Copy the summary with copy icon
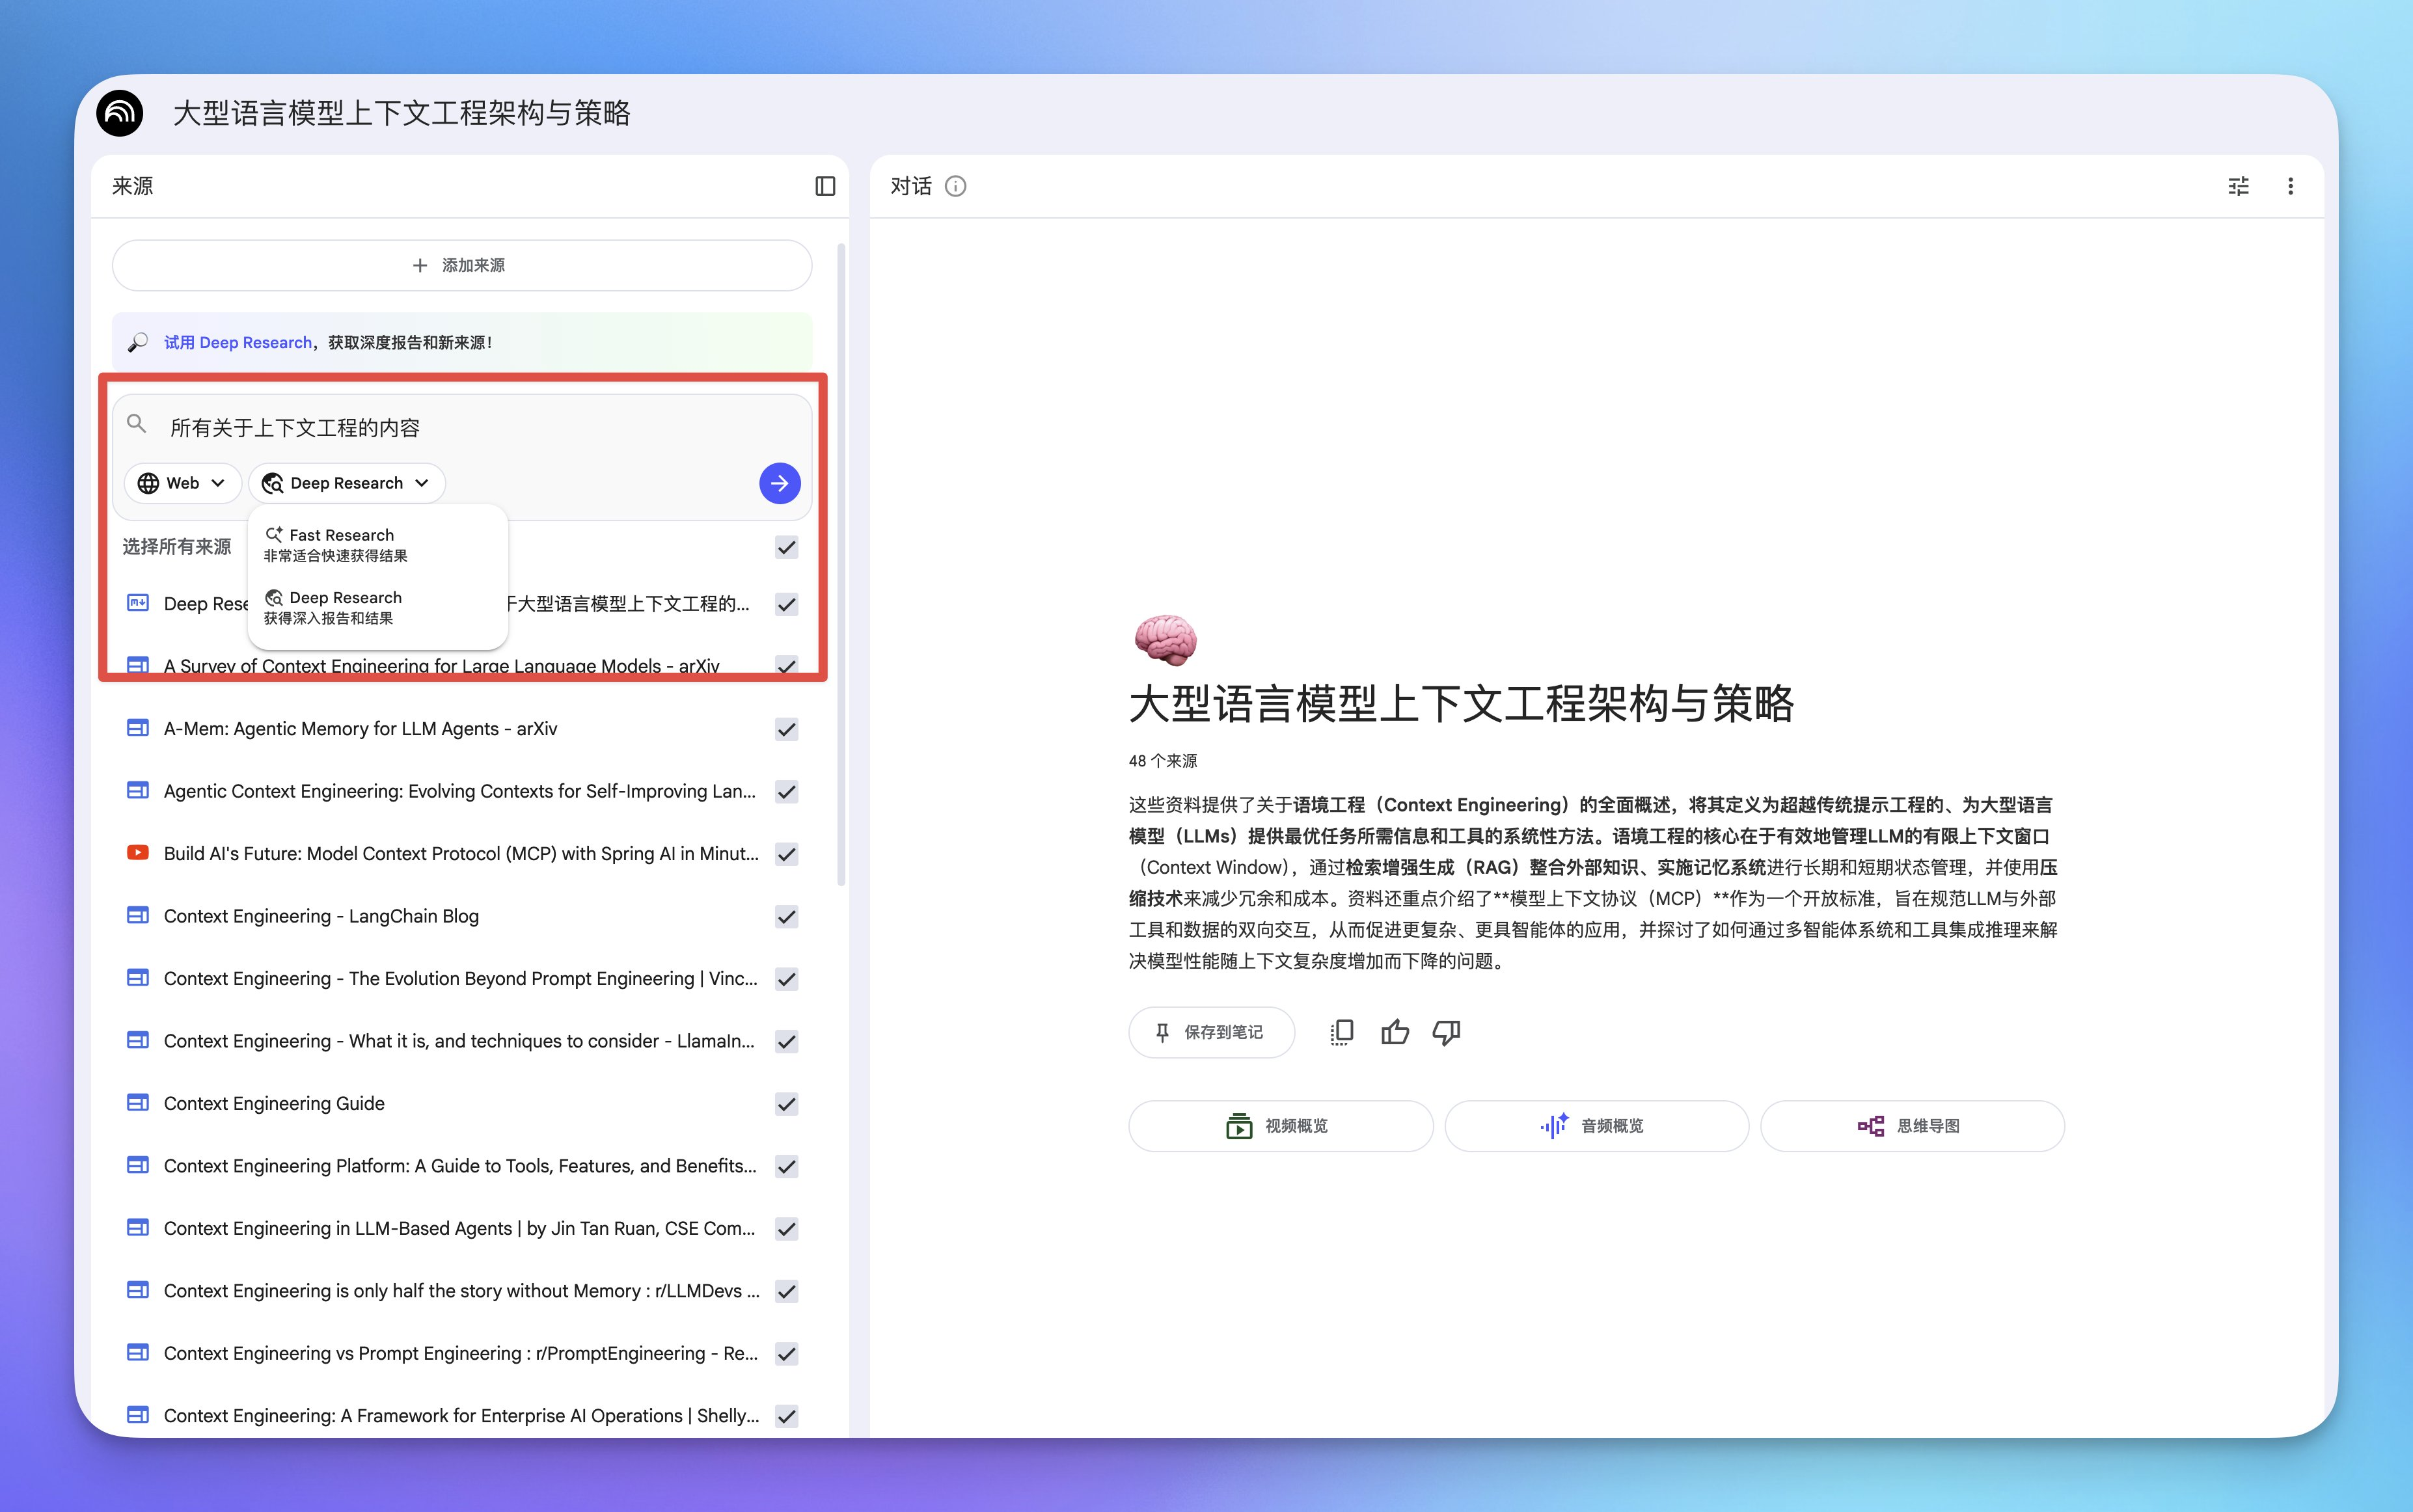Viewport: 2413px width, 1512px height. pos(1342,1032)
